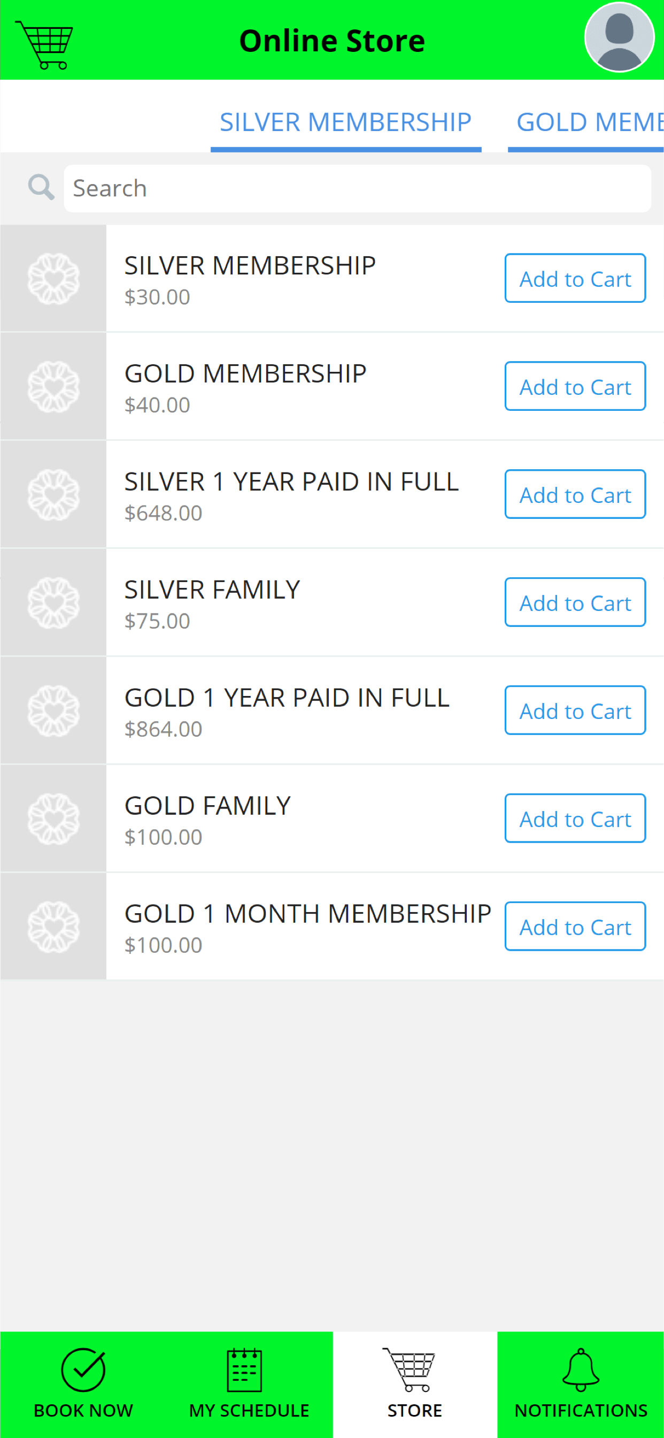Add Silver 1 Year Paid In Full to cart
The image size is (664, 1438).
point(575,495)
